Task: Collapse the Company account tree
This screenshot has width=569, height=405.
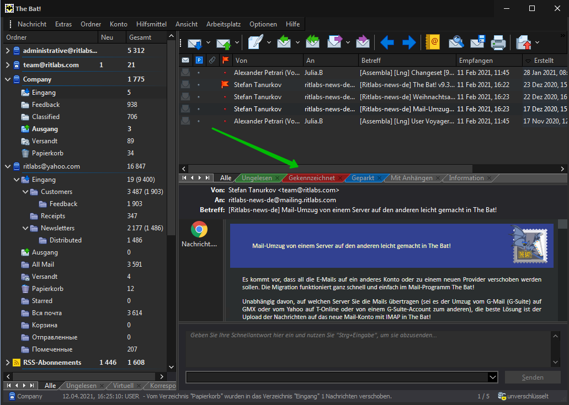Action: [8, 79]
